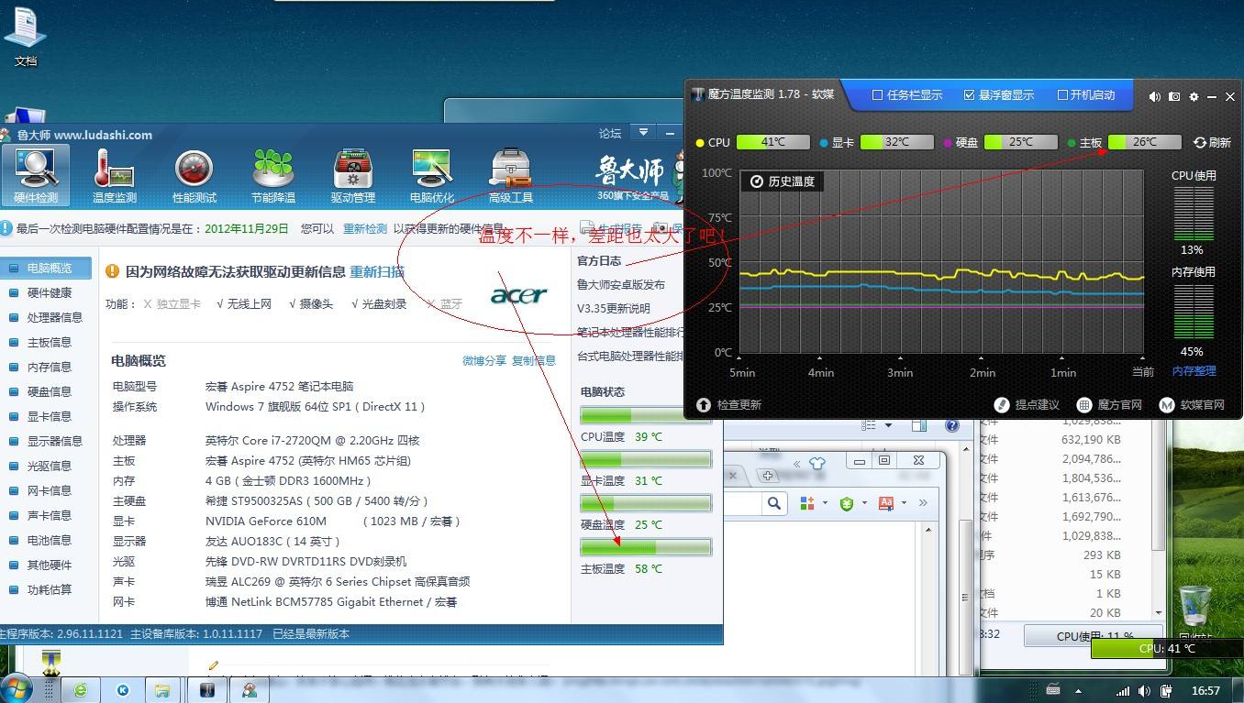Open 驱动管理 driver management
The image size is (1244, 703).
pos(352,174)
